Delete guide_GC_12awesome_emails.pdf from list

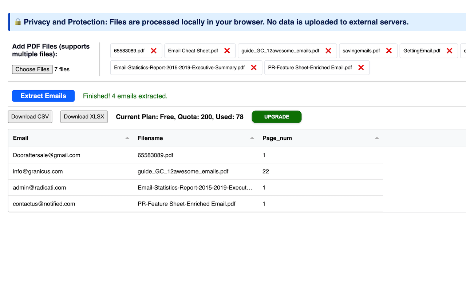[x=328, y=51]
